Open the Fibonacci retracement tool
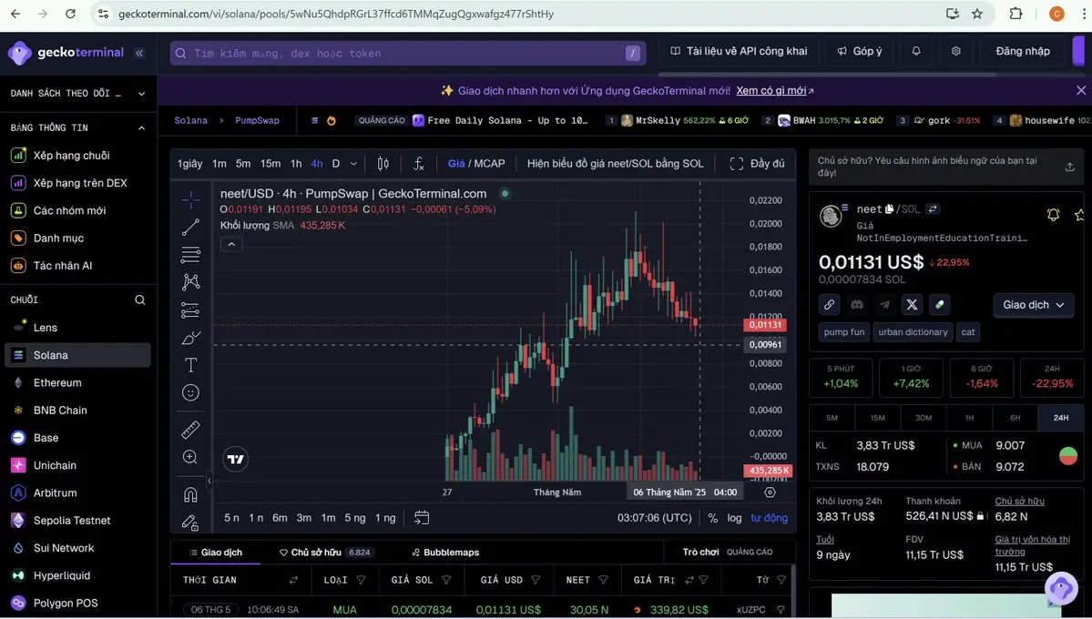Screen dimensions: 1092x619 click(190, 255)
